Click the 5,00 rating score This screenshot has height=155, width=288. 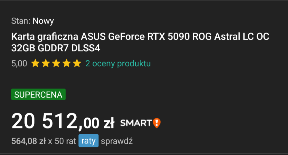pyautogui.click(x=19, y=64)
